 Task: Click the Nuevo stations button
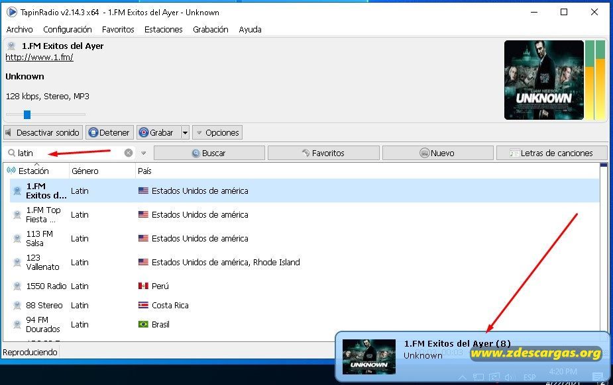pos(437,153)
